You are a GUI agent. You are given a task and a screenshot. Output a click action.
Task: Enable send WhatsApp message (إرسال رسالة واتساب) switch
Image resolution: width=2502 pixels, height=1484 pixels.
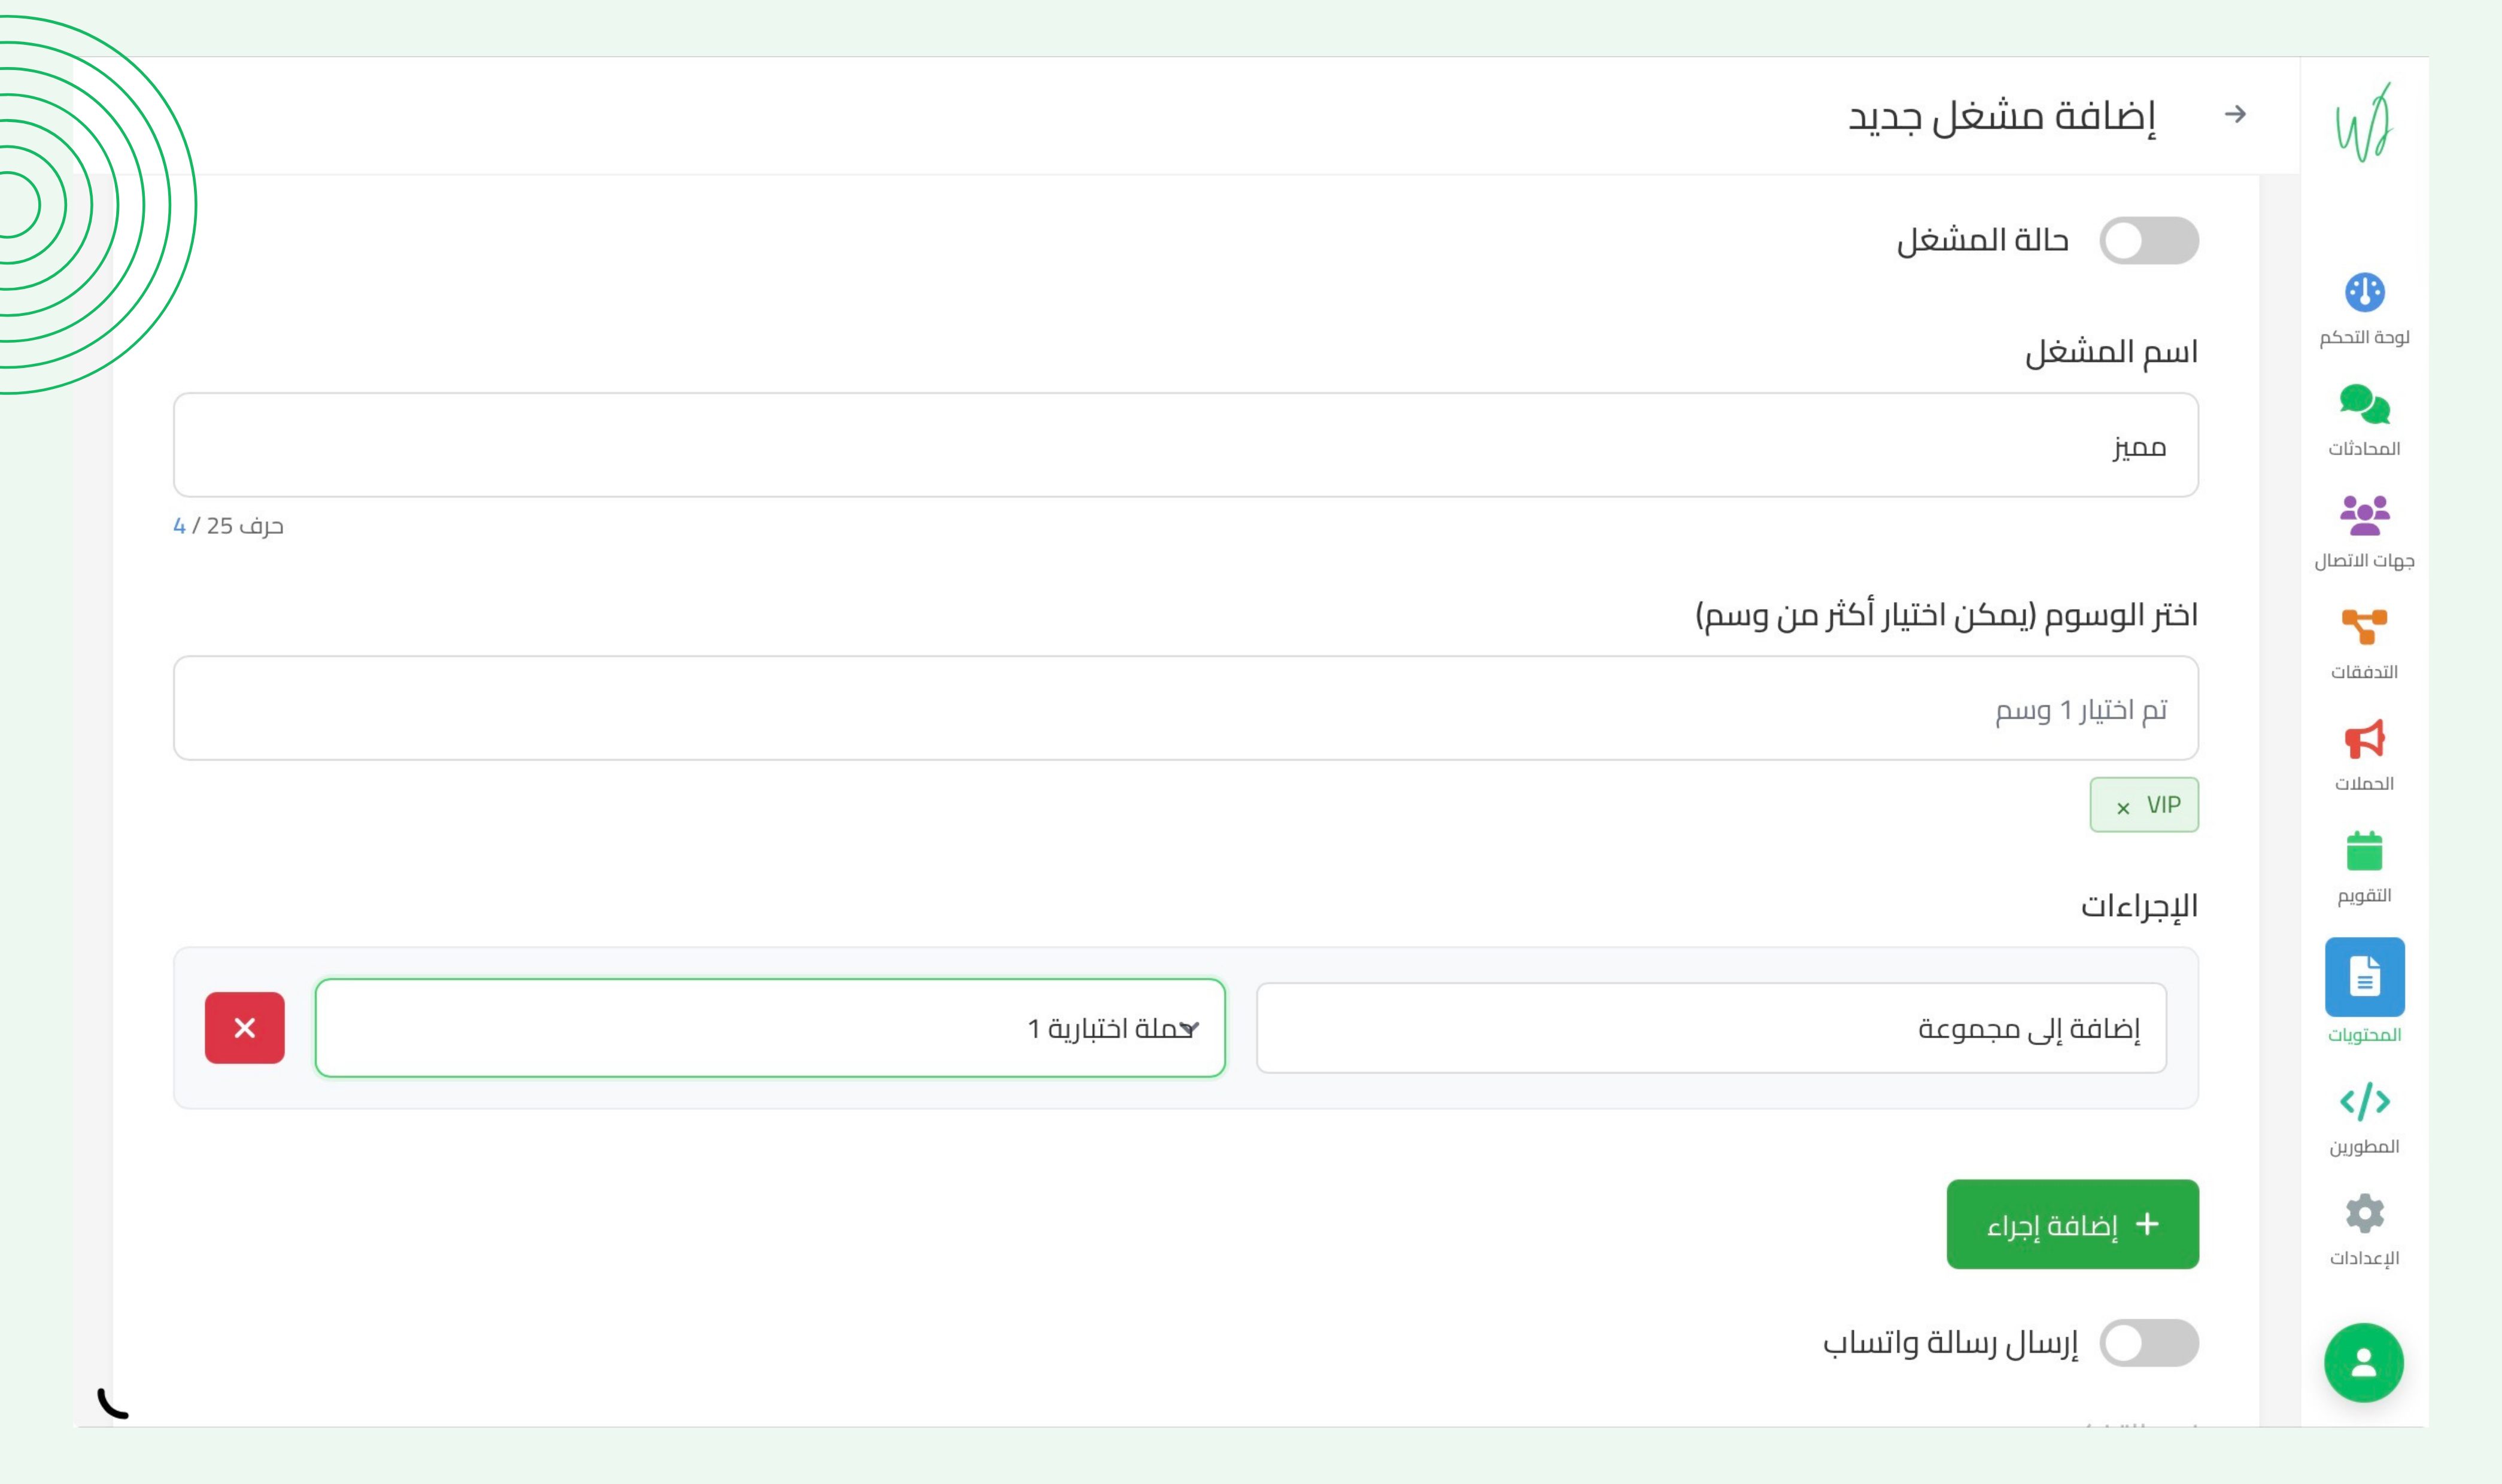pos(2148,1343)
